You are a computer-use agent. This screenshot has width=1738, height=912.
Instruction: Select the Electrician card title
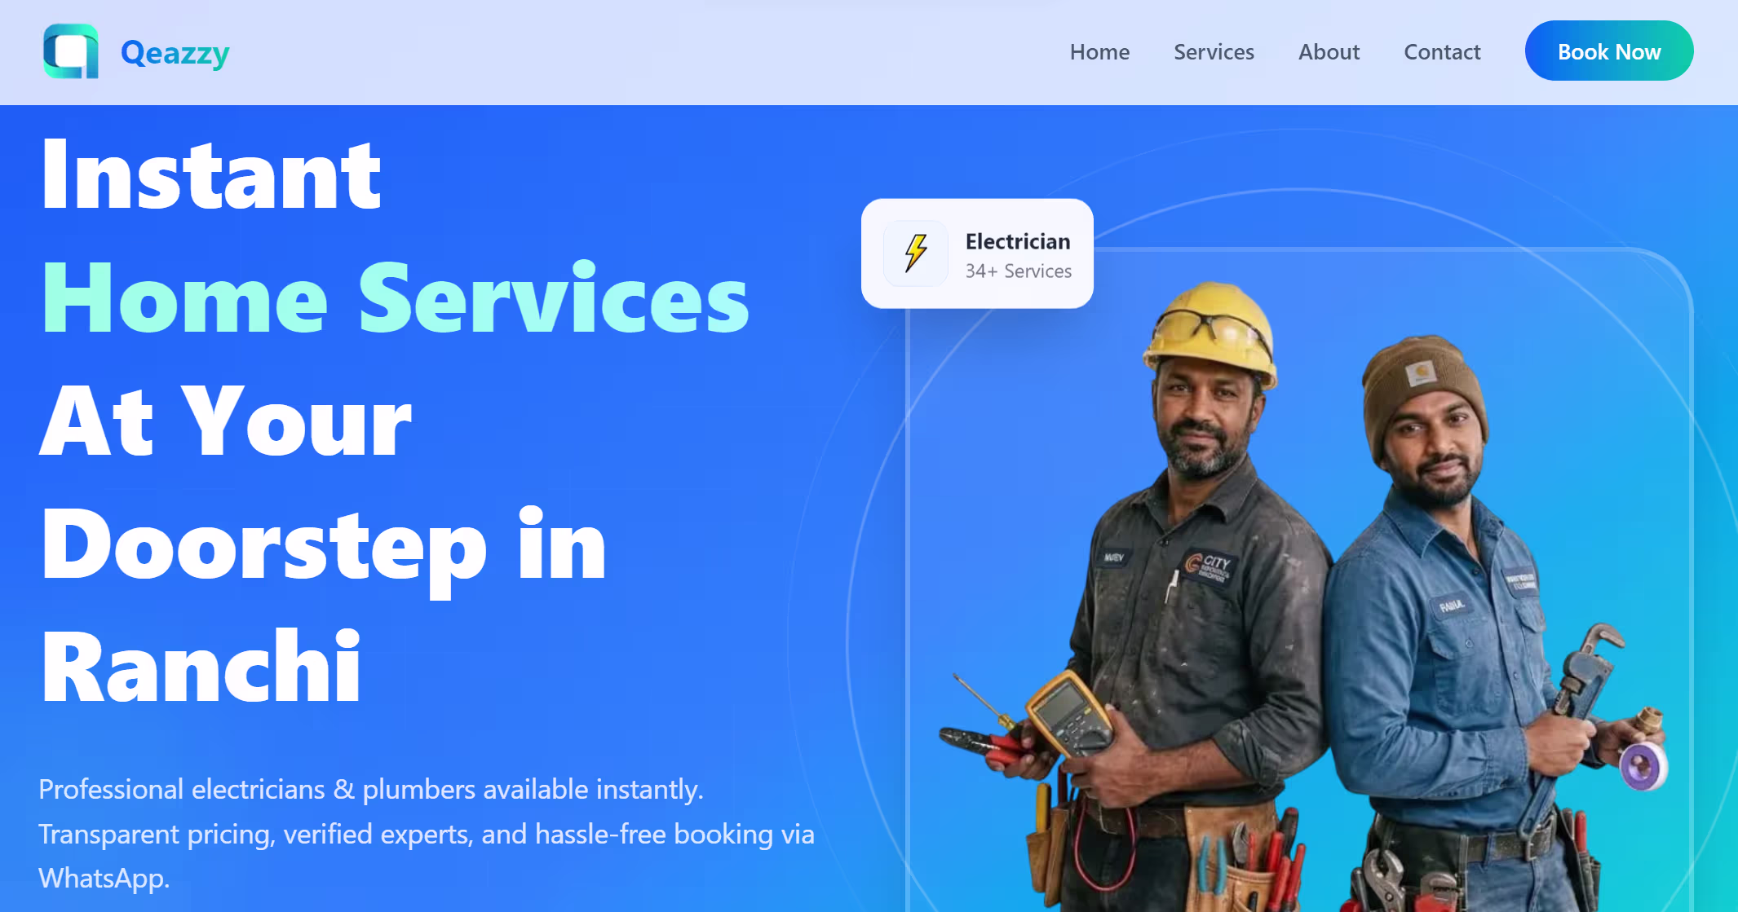pyautogui.click(x=1018, y=241)
